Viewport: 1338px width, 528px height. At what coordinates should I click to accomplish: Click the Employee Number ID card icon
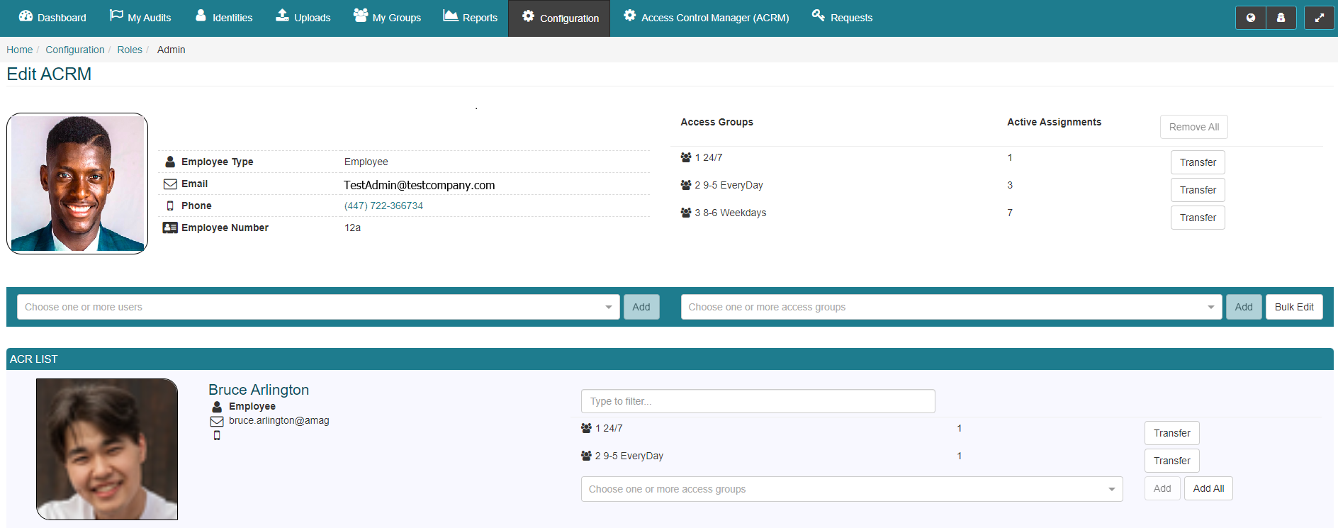click(x=170, y=228)
